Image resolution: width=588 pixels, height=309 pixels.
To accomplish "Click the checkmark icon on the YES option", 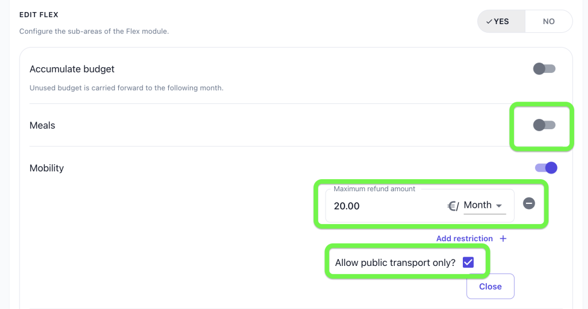I will (489, 22).
